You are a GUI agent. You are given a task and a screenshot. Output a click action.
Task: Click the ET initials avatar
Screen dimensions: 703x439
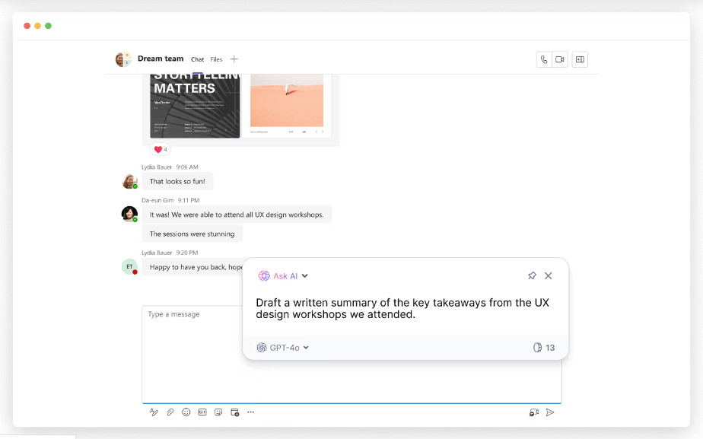coord(129,267)
